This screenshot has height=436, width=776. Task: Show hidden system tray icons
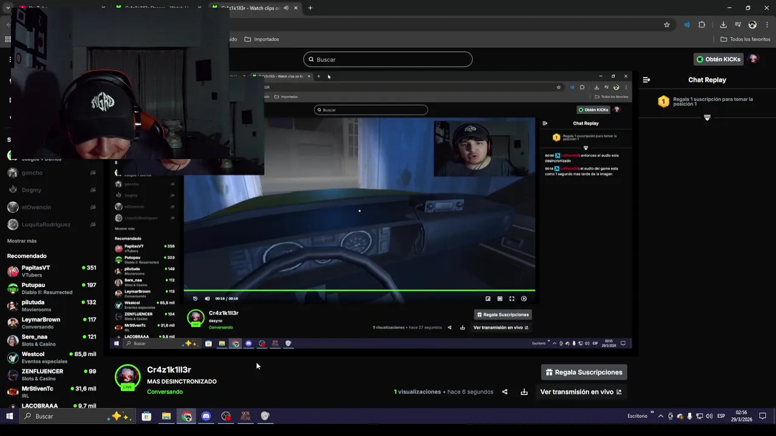[660, 417]
